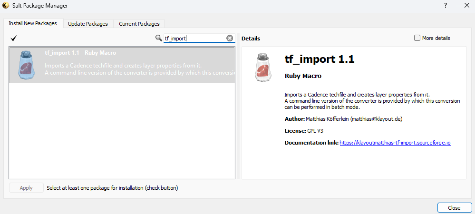Focus the package search field
This screenshot has height=214, width=475.
click(194, 39)
